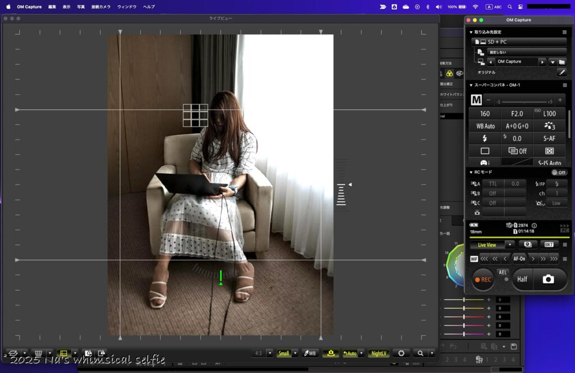Toggle the RC mode Off switch
This screenshot has width=575, height=373.
pos(559,172)
